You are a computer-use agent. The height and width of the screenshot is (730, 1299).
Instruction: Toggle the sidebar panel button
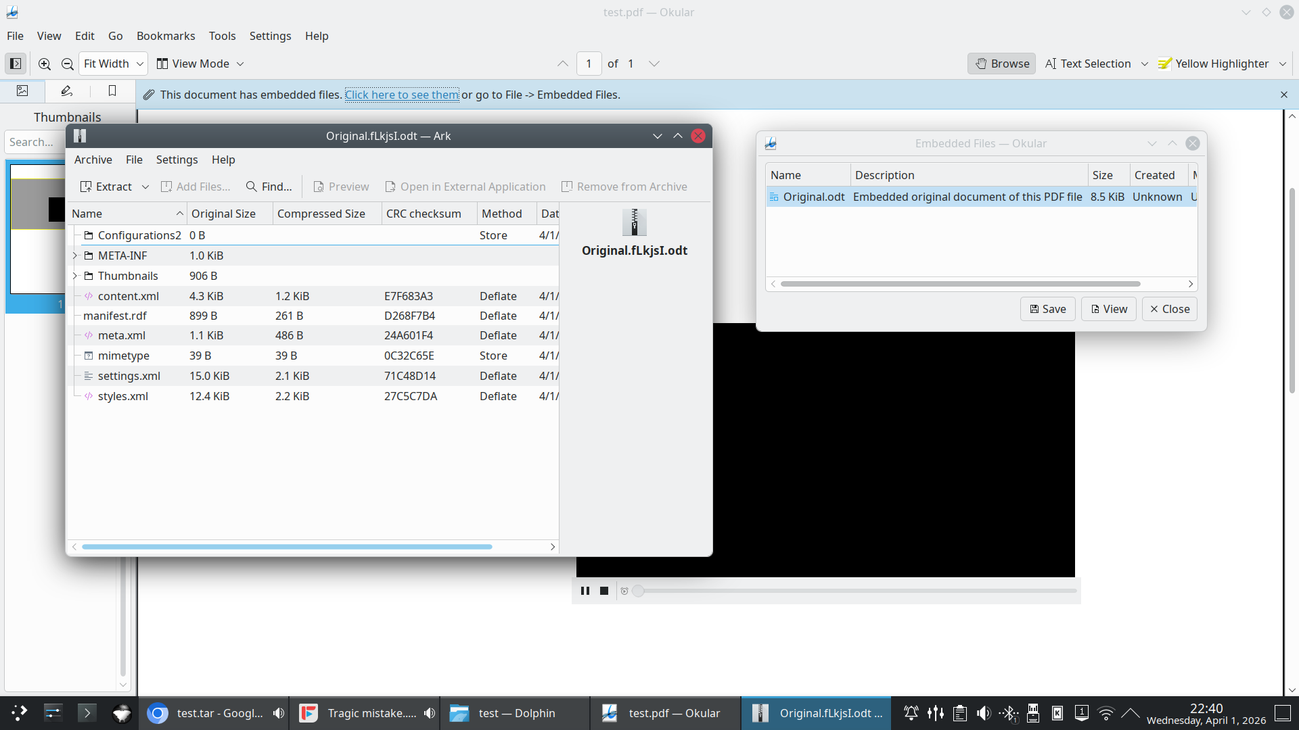(16, 64)
